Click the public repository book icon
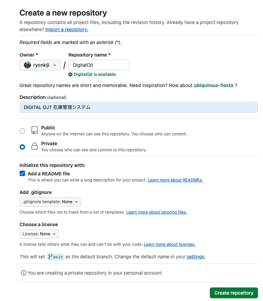263x301 pixels. pyautogui.click(x=35, y=130)
